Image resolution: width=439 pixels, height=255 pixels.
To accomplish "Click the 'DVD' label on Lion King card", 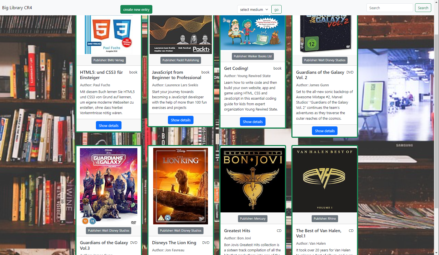I will pyautogui.click(x=206, y=243).
